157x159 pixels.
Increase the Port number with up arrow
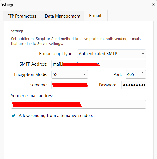pos(143,73)
